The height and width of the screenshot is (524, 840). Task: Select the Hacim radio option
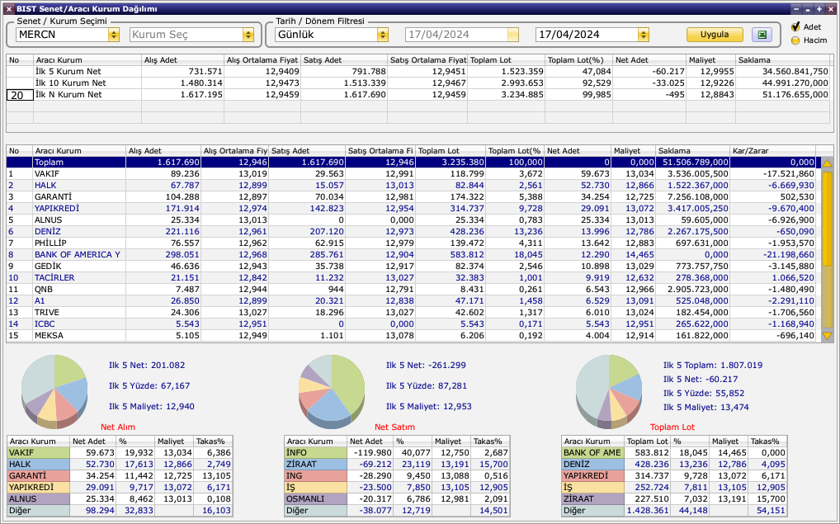coord(795,40)
